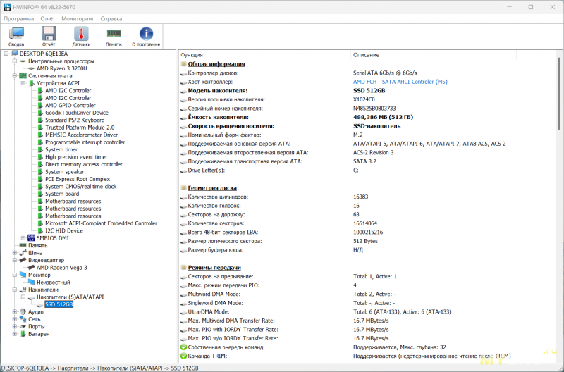Expand the Батарея tree node
The image size is (564, 372).
[x=15, y=334]
